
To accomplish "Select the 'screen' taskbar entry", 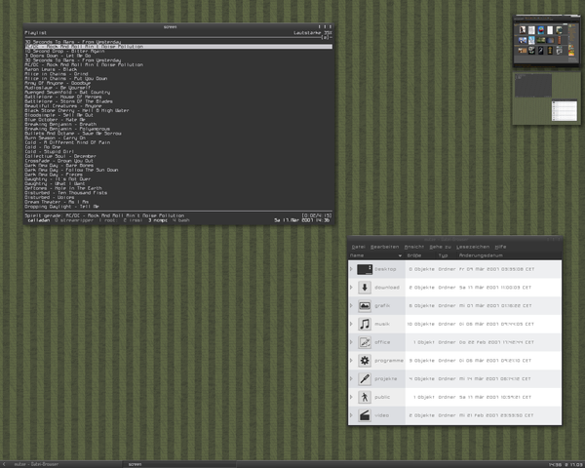I will pyautogui.click(x=179, y=464).
